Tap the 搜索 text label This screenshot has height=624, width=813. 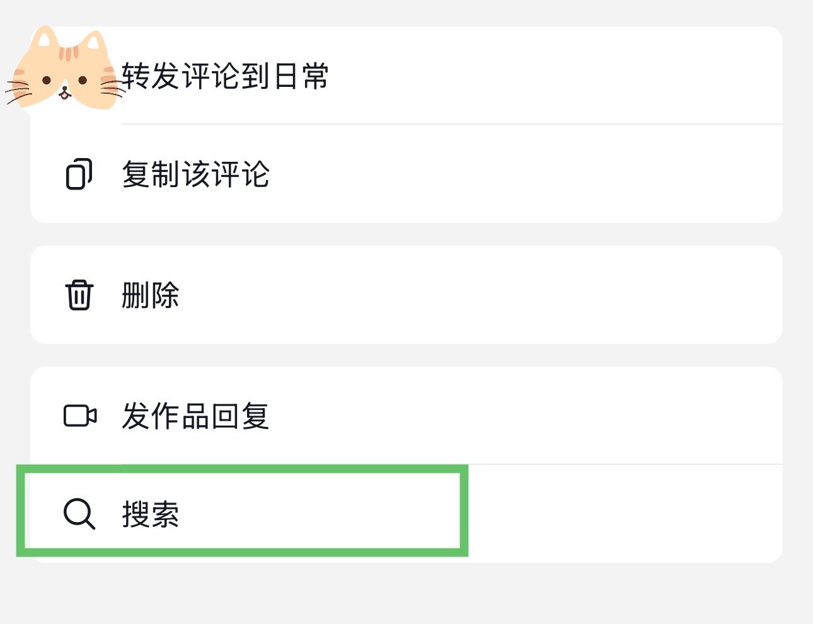click(151, 514)
